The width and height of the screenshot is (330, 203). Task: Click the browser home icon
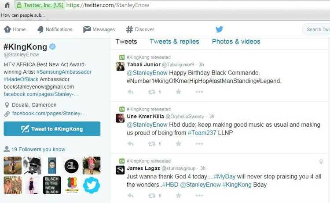7,5
